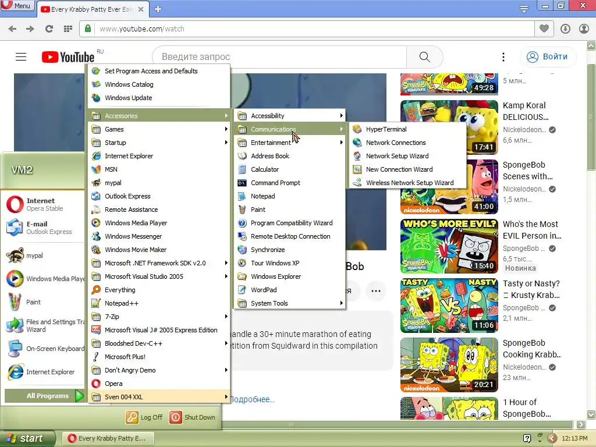Open YouTube hamburger guide menu
Image resolution: width=596 pixels, height=447 pixels.
point(21,57)
